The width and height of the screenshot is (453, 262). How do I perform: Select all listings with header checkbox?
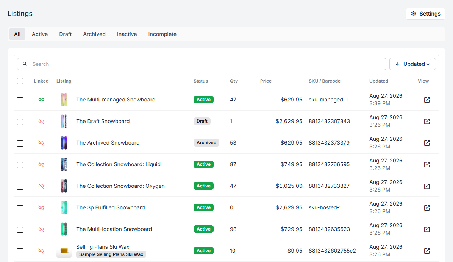tap(20, 81)
